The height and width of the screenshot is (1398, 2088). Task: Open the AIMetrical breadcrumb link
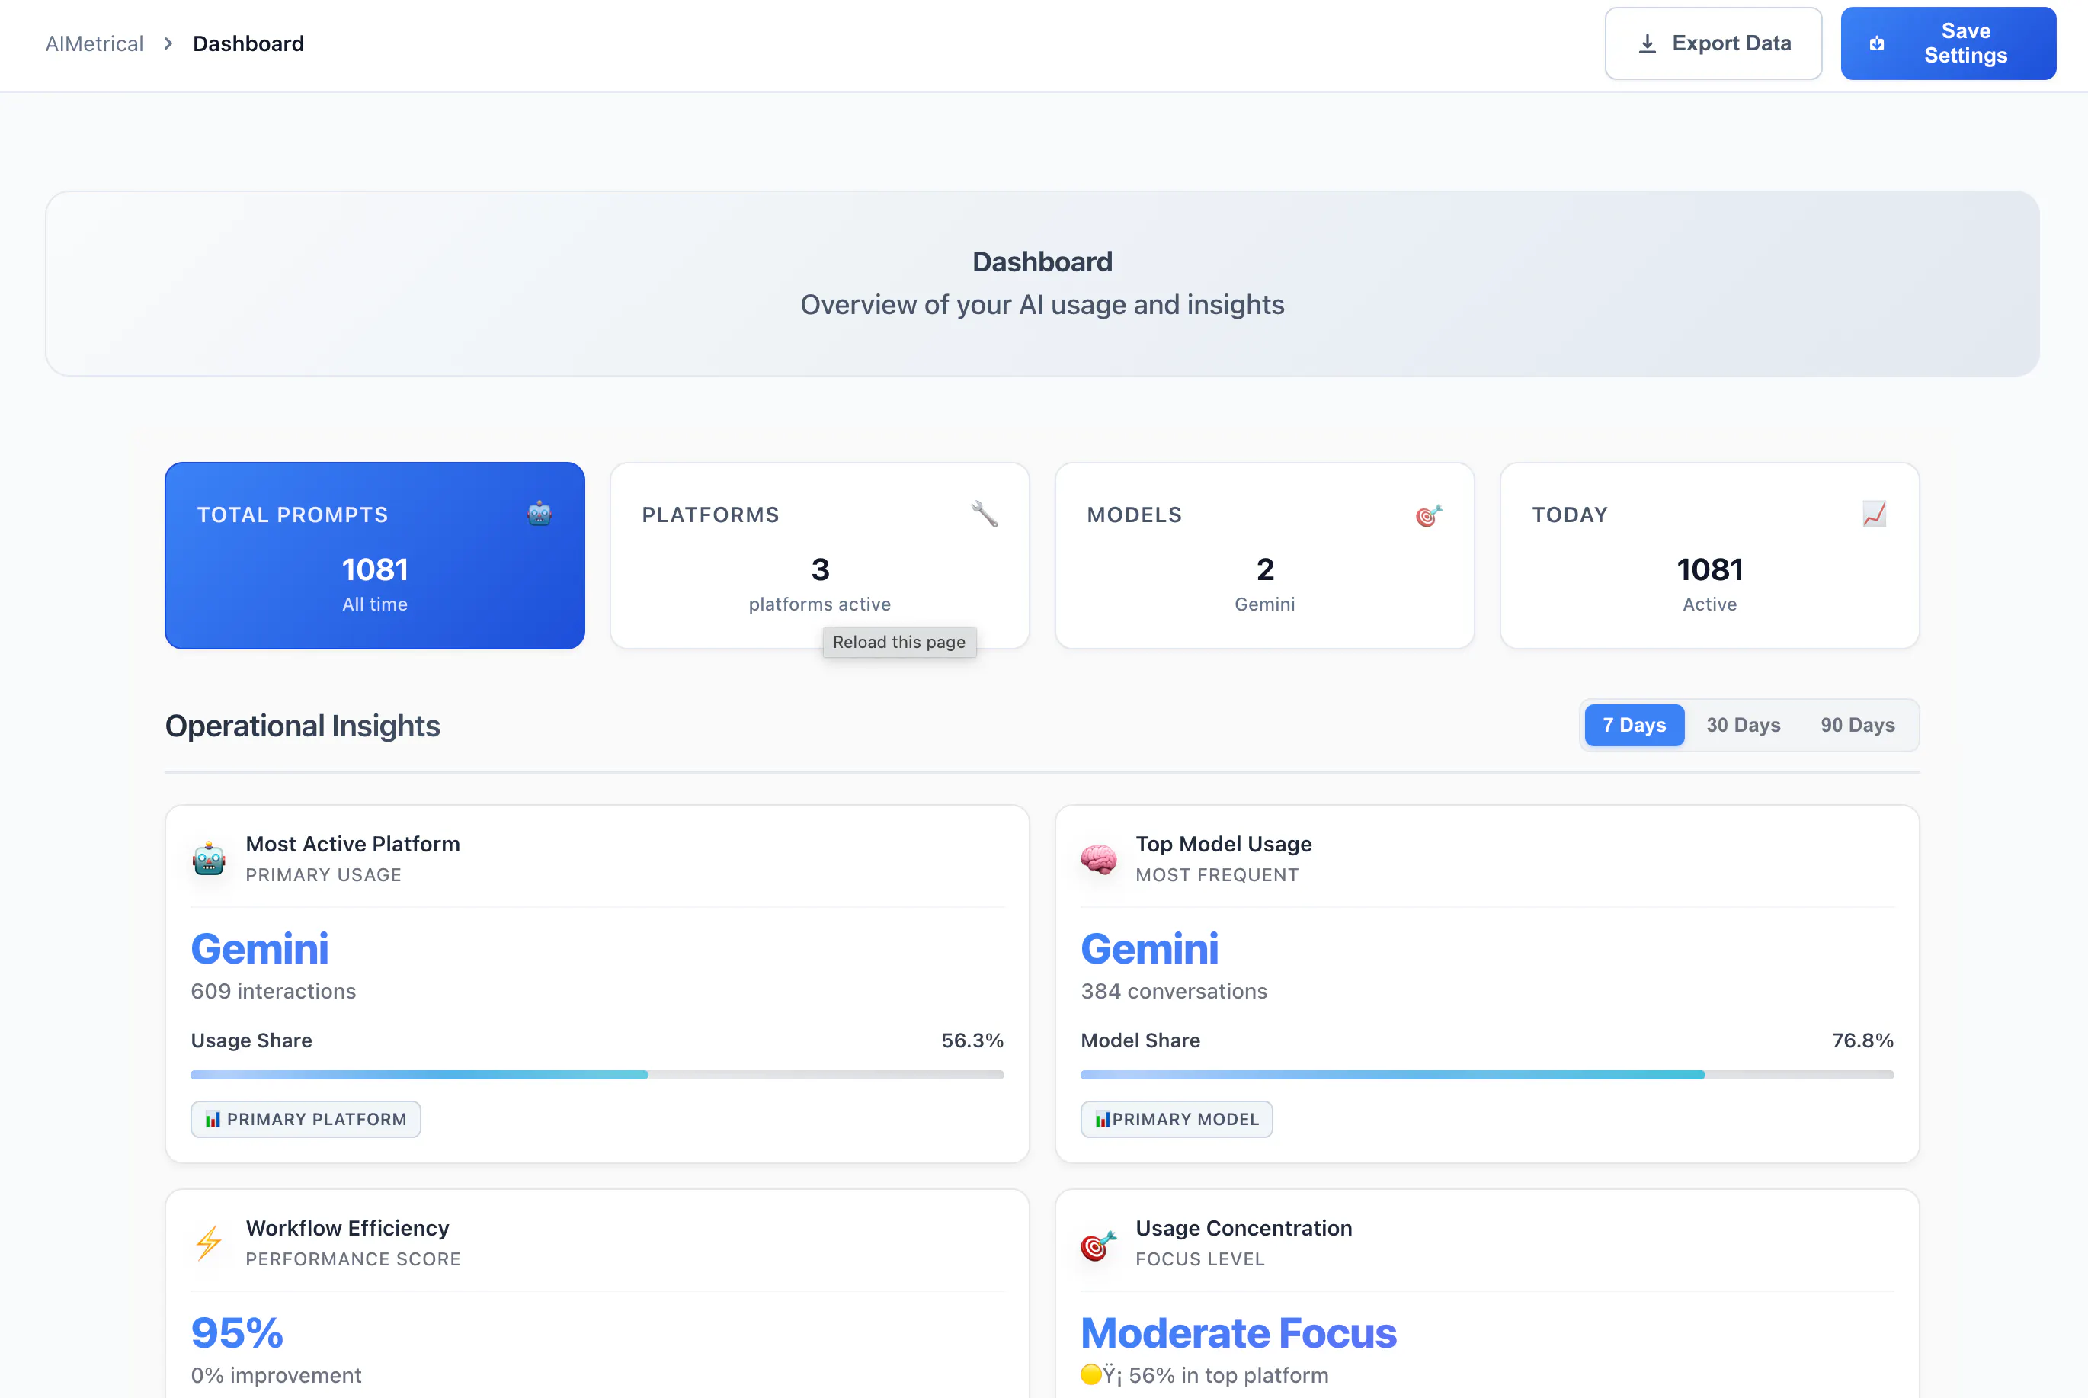pos(94,43)
